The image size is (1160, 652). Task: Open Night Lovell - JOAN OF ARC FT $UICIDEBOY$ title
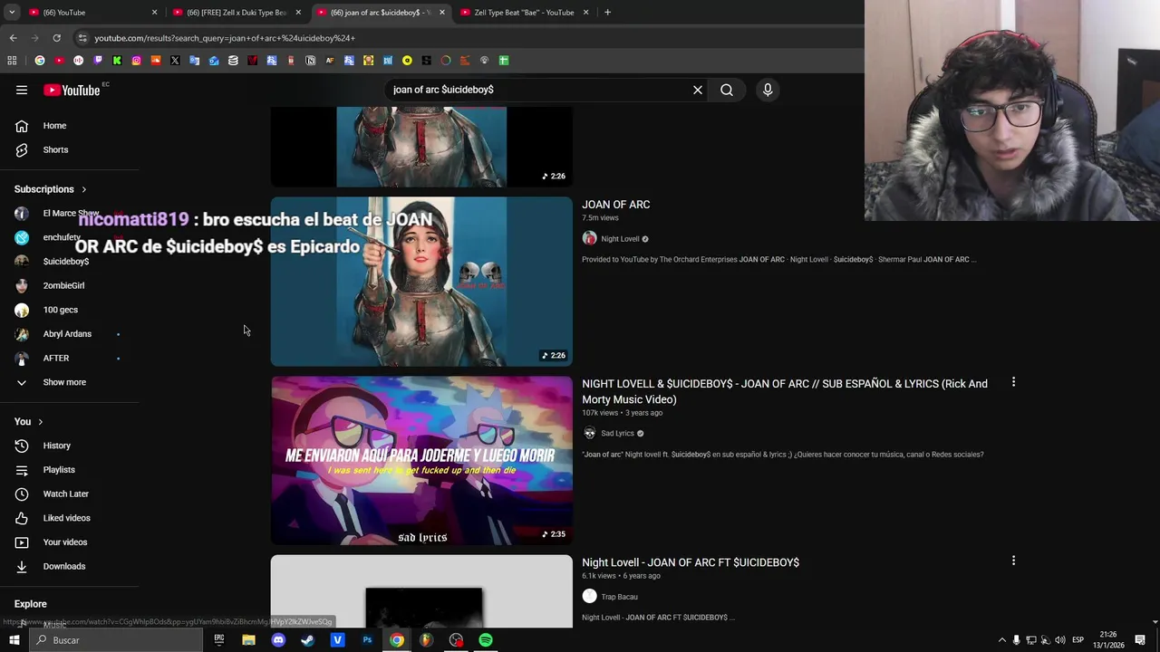point(691,562)
